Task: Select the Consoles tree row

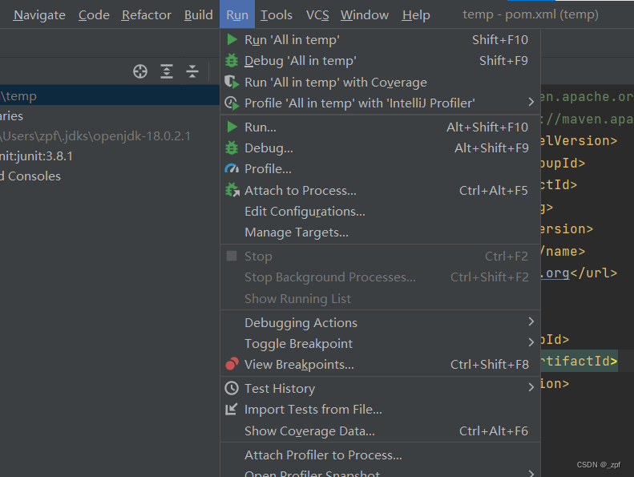Action: [x=110, y=176]
